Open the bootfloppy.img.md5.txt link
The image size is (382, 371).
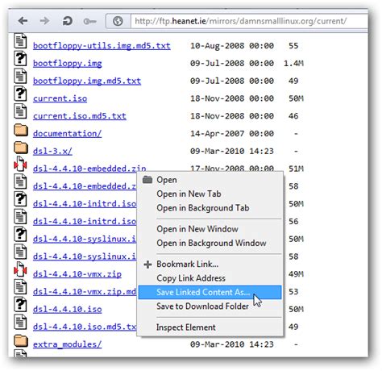[87, 81]
